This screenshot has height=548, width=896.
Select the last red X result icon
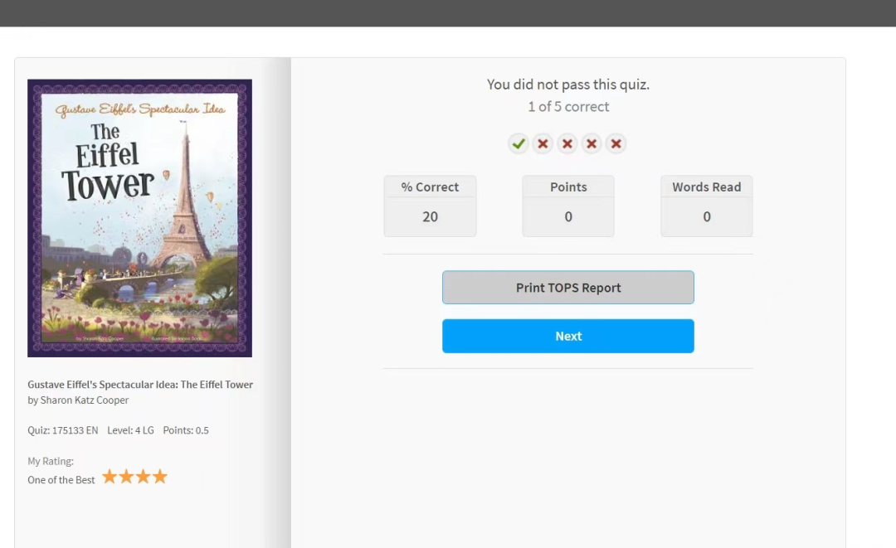[x=616, y=144]
